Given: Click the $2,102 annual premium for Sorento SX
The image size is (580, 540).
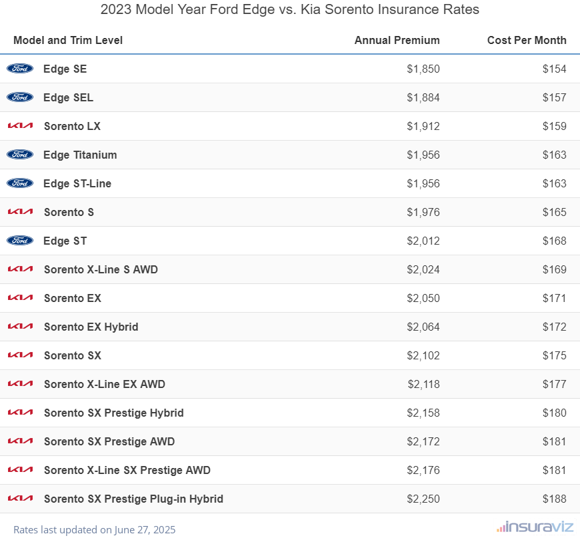Looking at the screenshot, I should (423, 355).
